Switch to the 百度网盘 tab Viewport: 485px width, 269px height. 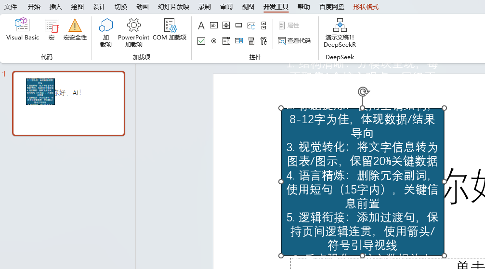pos(331,7)
